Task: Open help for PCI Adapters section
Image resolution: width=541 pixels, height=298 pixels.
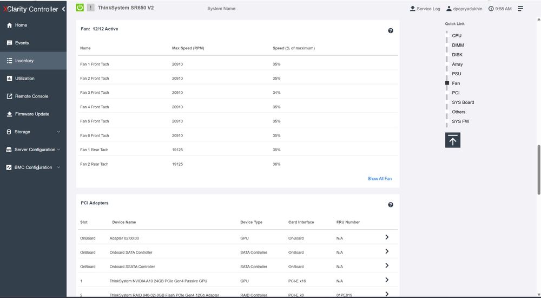Action: 391,205
